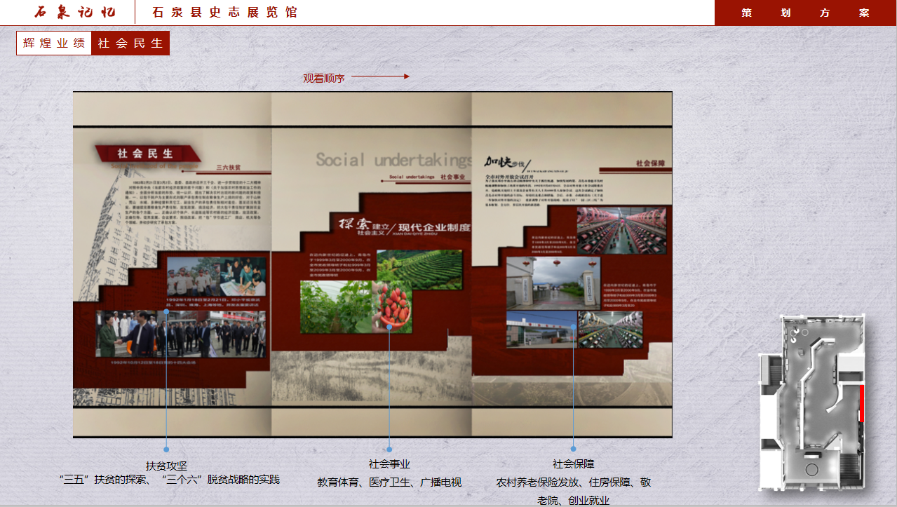Switch to the 辉煌业绩 tab

(54, 43)
